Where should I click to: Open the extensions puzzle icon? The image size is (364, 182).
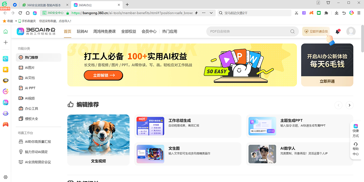(326, 13)
